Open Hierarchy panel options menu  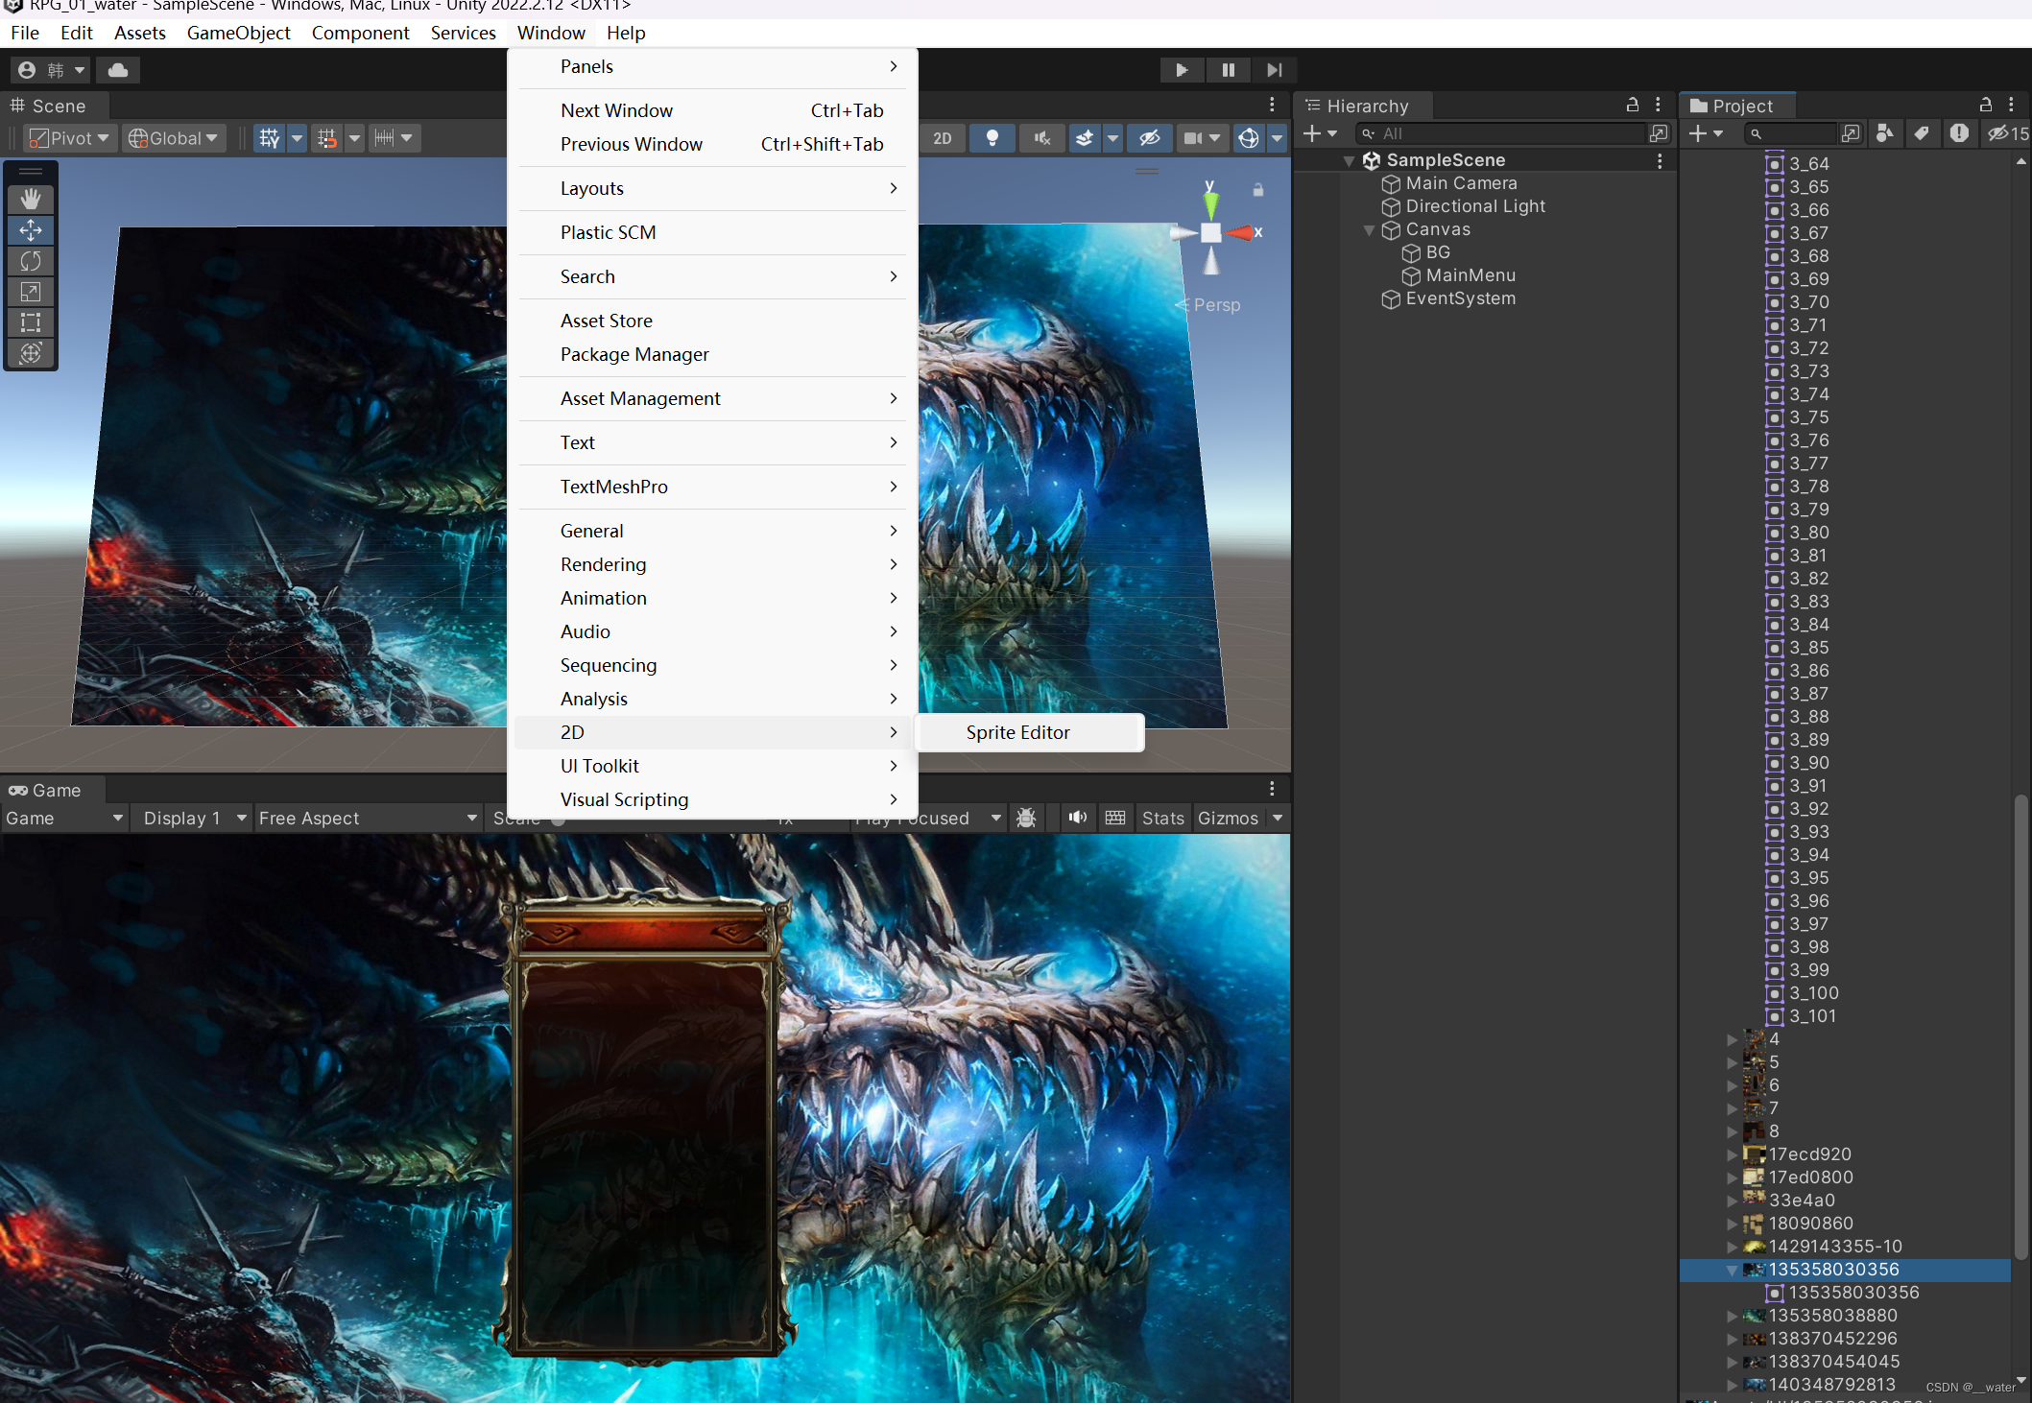click(1658, 105)
